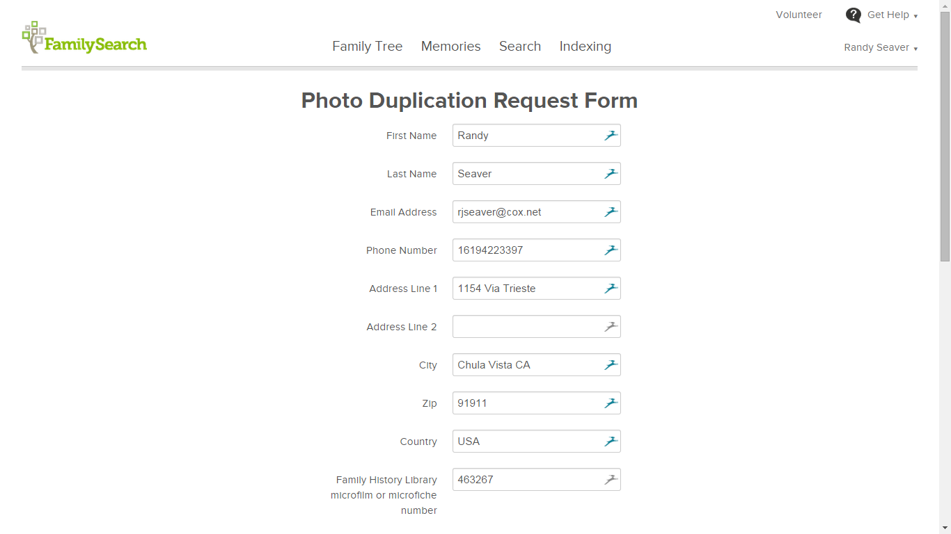
Task: Go to the Indexing menu item
Action: point(585,47)
